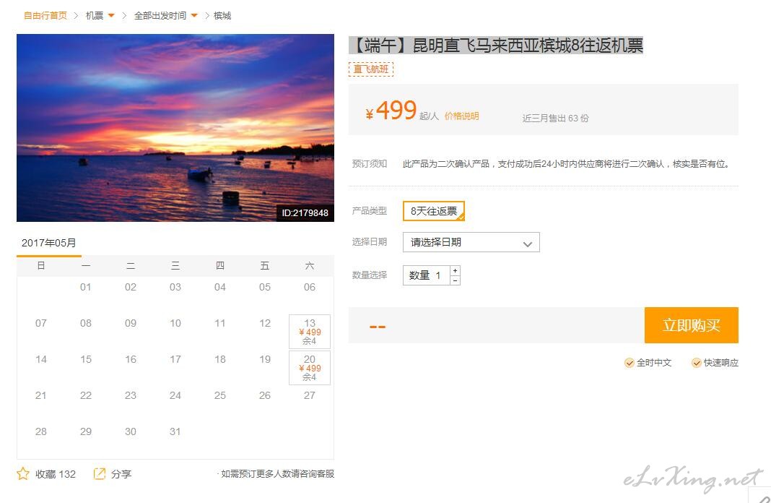Click the 数量选择 label
The width and height of the screenshot is (771, 503).
[370, 275]
